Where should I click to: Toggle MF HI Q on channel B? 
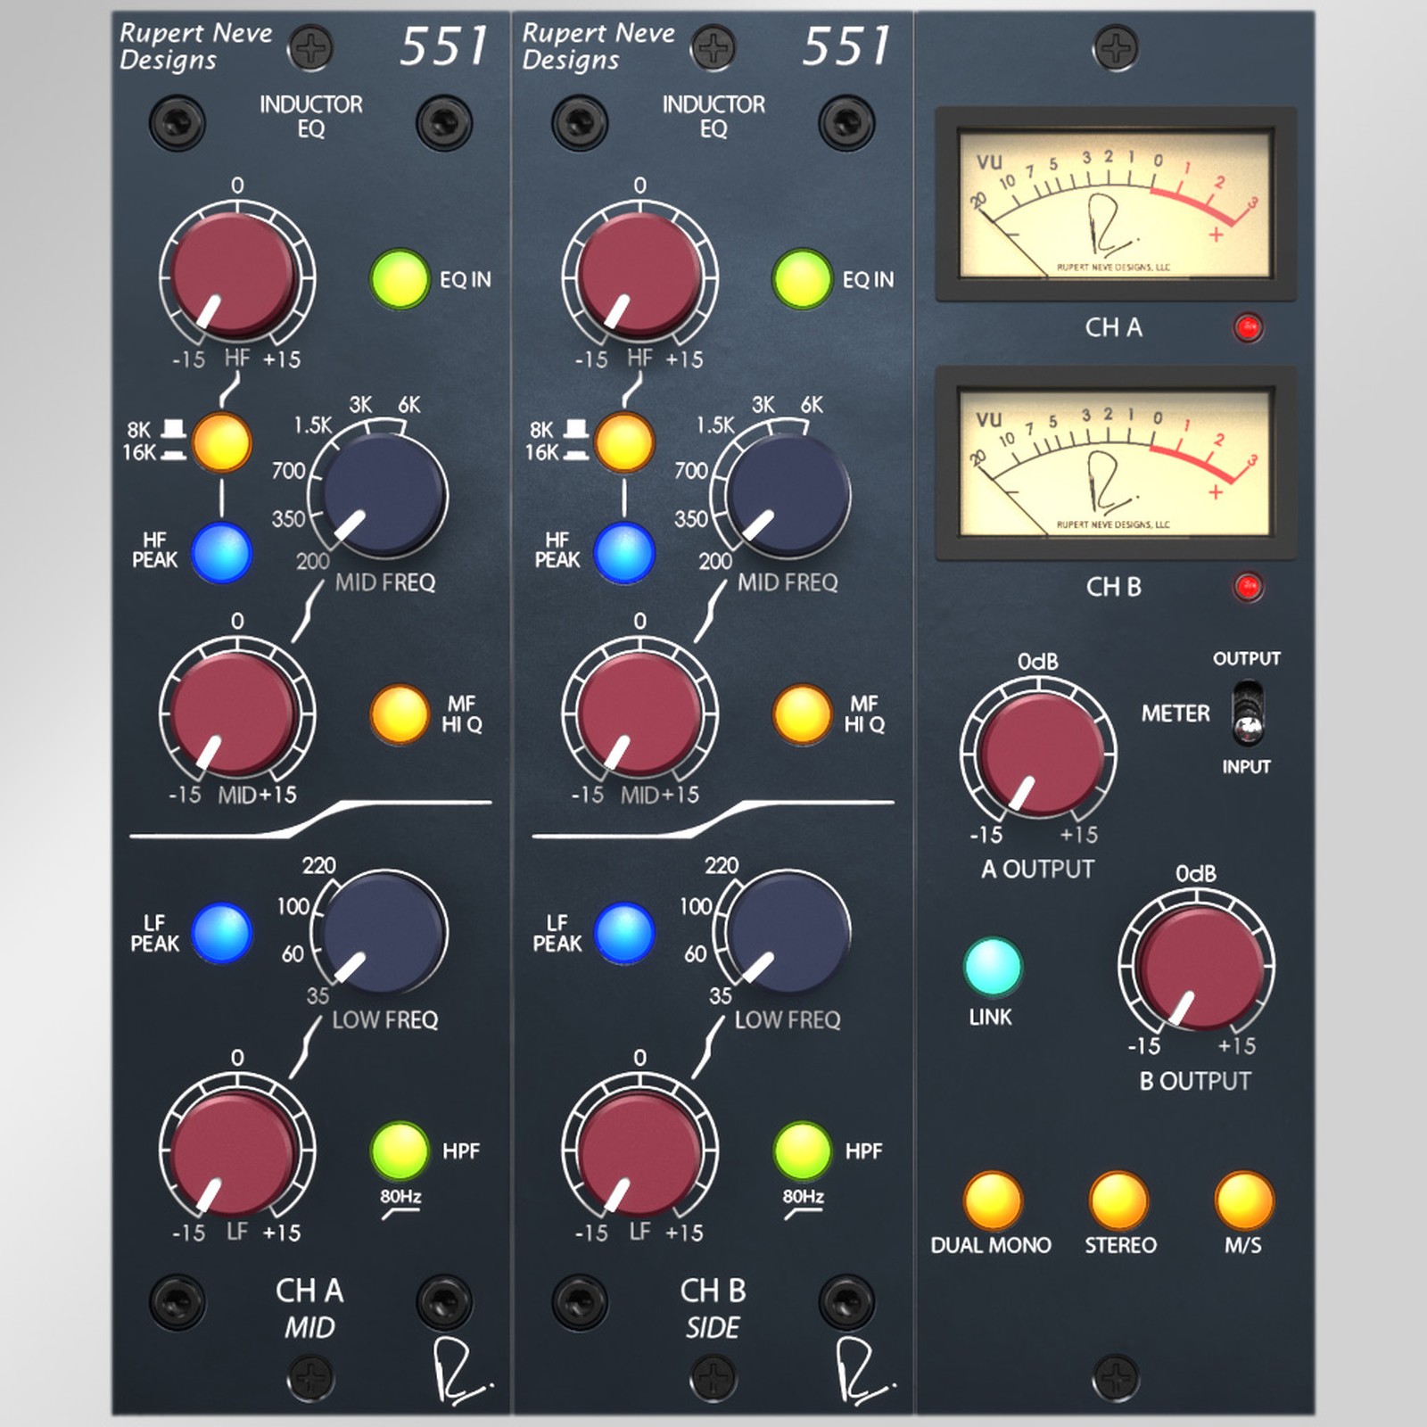[802, 713]
